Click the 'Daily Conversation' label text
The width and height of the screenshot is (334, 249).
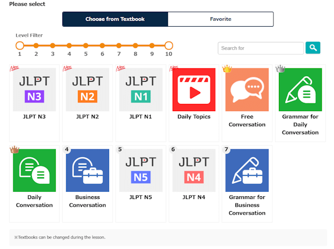[x=35, y=201]
